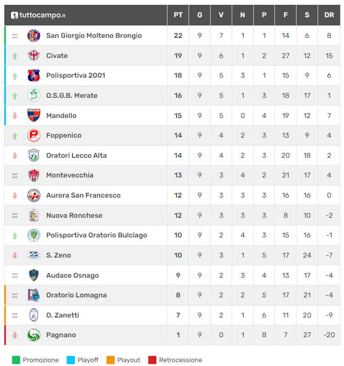Image resolution: width=344 pixels, height=366 pixels.
Task: Click the Pagnano team logo
Action: tap(34, 335)
